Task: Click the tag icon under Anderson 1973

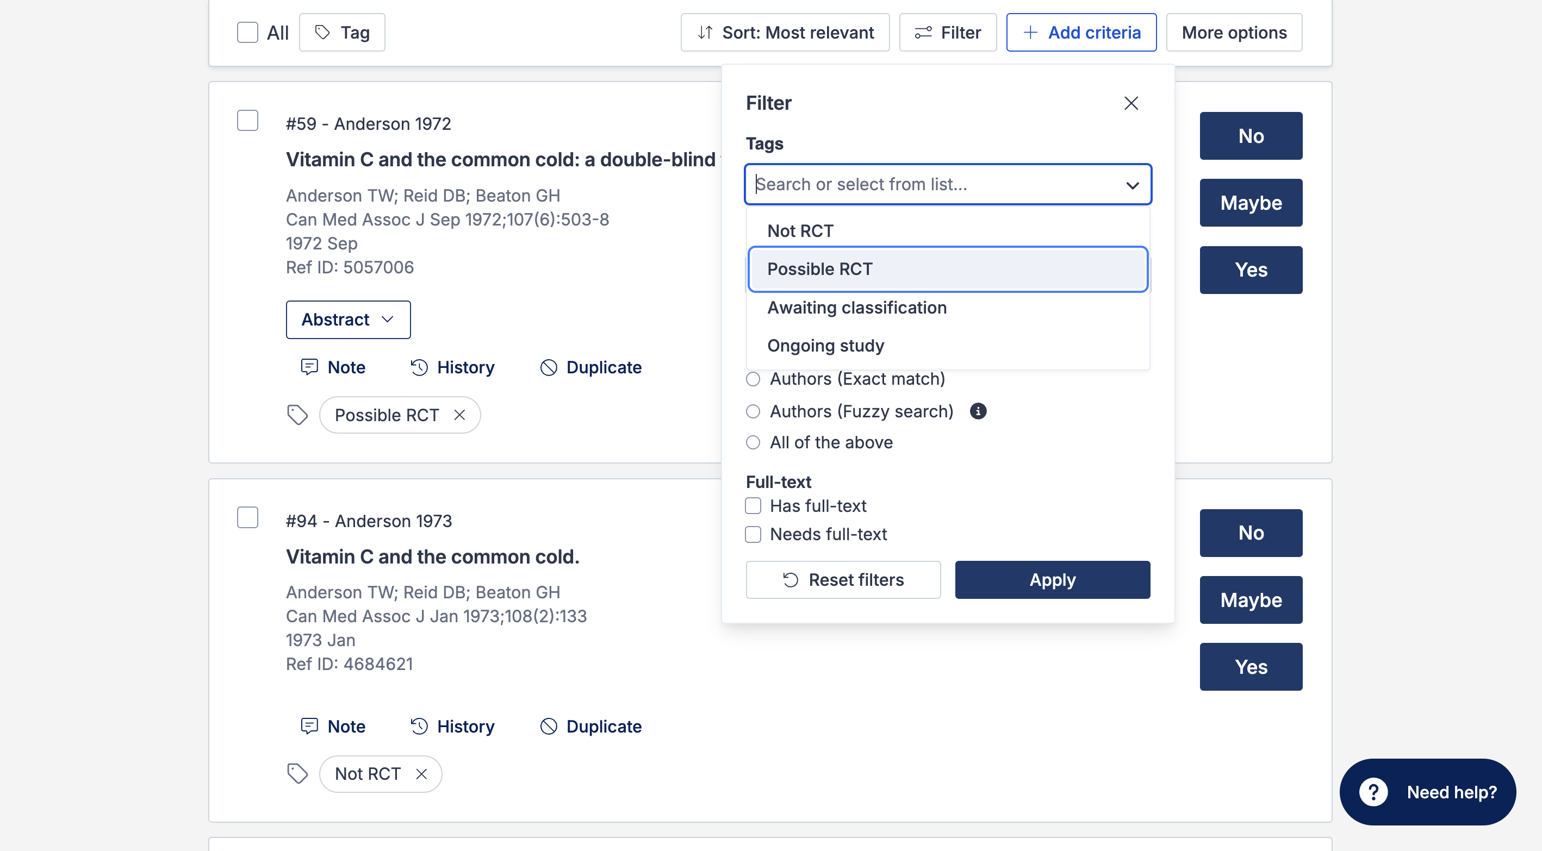Action: (297, 774)
